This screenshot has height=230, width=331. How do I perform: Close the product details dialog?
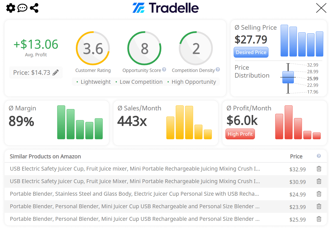pos(321,8)
